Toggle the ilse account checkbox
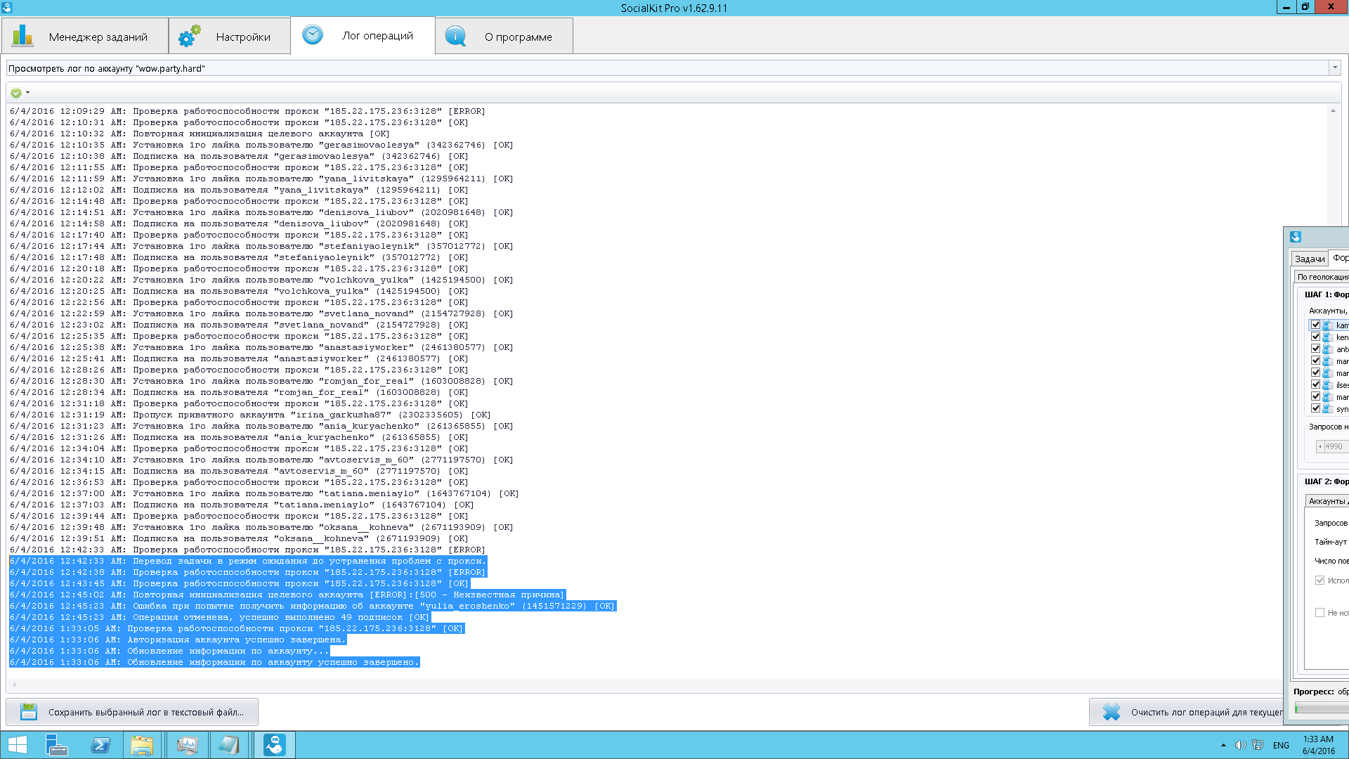The height and width of the screenshot is (759, 1349). click(x=1315, y=384)
